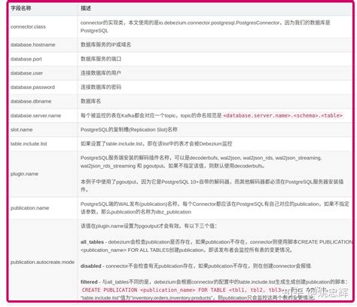Click the red topic naming pattern code
The height and width of the screenshot is (307, 357).
tap(283, 115)
